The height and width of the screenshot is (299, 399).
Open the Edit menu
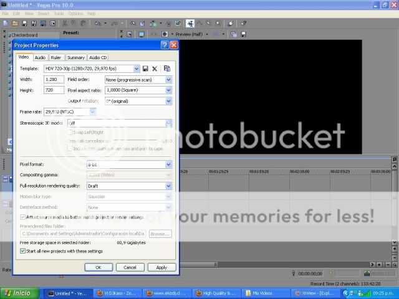16,14
